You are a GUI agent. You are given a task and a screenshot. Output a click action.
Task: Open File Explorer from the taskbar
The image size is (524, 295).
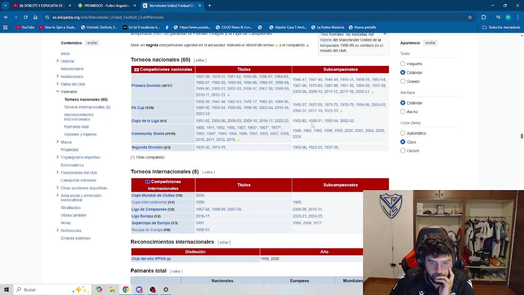coord(112,290)
